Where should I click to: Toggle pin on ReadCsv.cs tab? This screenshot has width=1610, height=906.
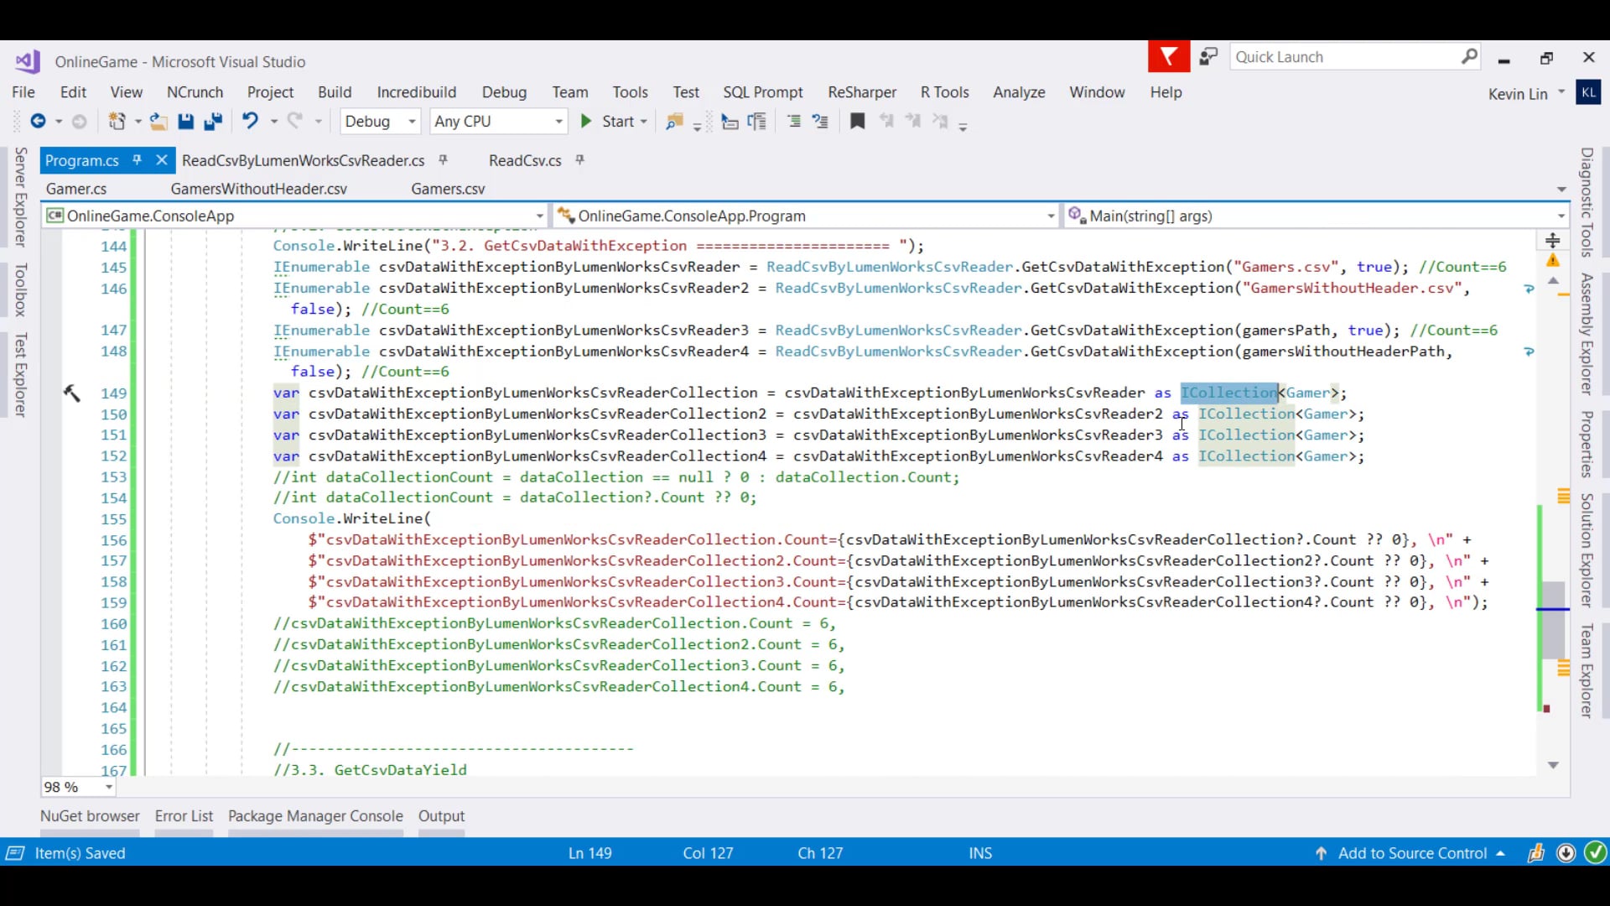(x=579, y=159)
